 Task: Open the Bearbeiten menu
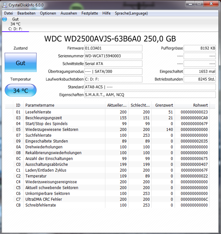click(x=26, y=13)
